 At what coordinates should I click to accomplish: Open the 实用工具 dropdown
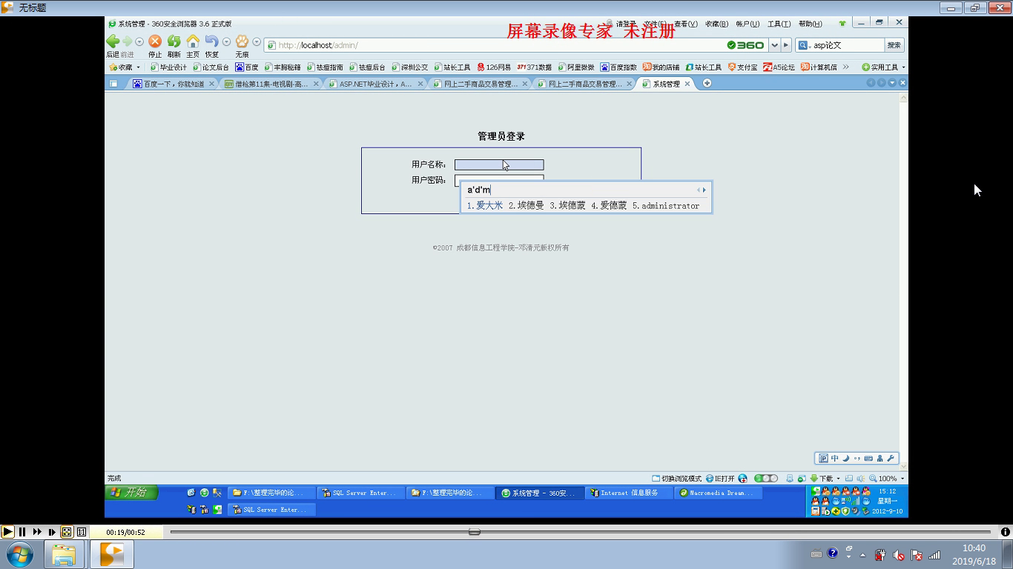click(x=882, y=67)
